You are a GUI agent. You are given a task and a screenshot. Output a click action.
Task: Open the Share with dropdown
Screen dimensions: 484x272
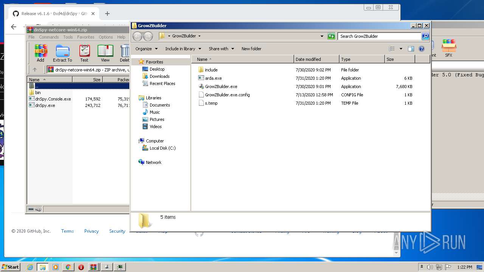pos(221,49)
